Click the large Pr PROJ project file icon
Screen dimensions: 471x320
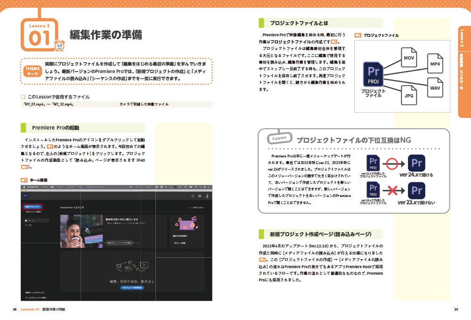pyautogui.click(x=373, y=74)
